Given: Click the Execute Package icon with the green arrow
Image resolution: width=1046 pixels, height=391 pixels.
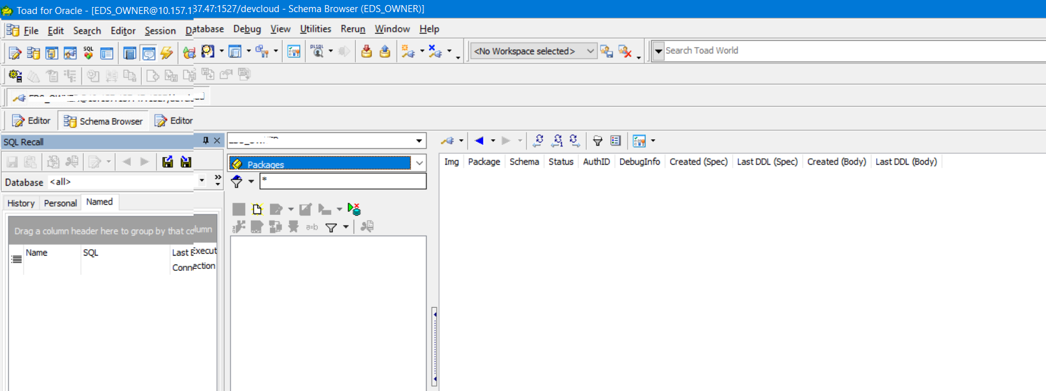Looking at the screenshot, I should tap(355, 209).
